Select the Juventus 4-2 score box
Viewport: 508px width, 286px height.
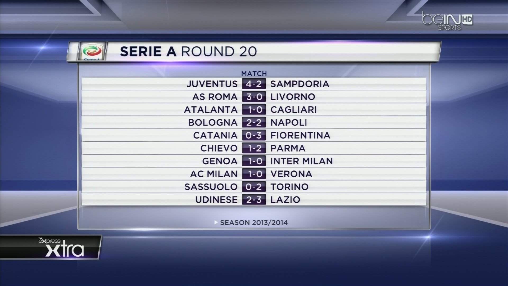pyautogui.click(x=254, y=84)
